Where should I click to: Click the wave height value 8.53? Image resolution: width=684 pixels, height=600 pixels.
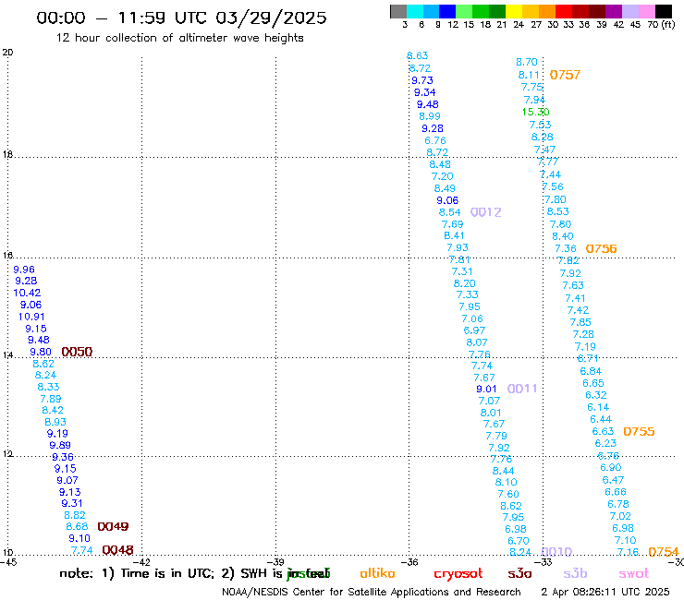[x=558, y=211]
